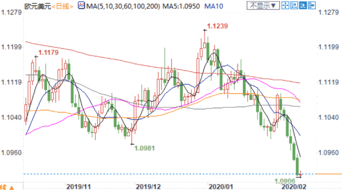The image size is (342, 192).
Task: Click the MA indicator chart icon
Action: [x=81, y=5]
